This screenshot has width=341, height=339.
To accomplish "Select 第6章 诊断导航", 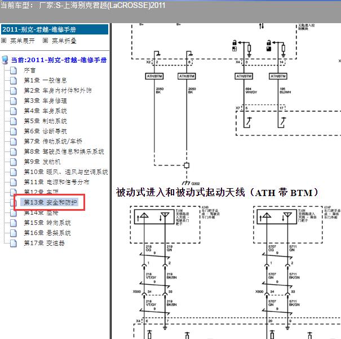I will click(45, 131).
